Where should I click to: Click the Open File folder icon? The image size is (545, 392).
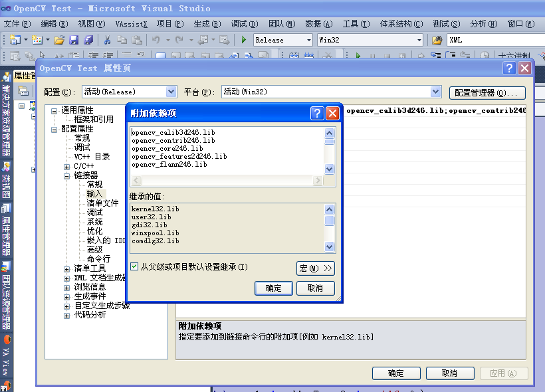click(x=59, y=40)
